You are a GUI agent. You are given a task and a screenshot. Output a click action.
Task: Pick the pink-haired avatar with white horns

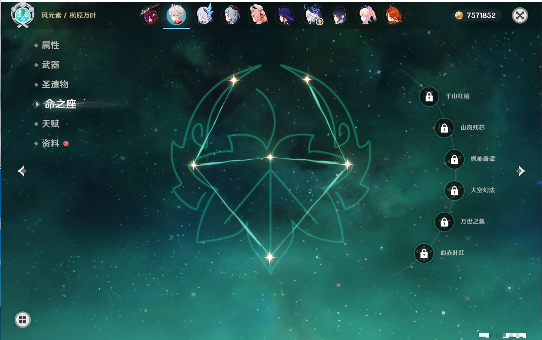(258, 15)
